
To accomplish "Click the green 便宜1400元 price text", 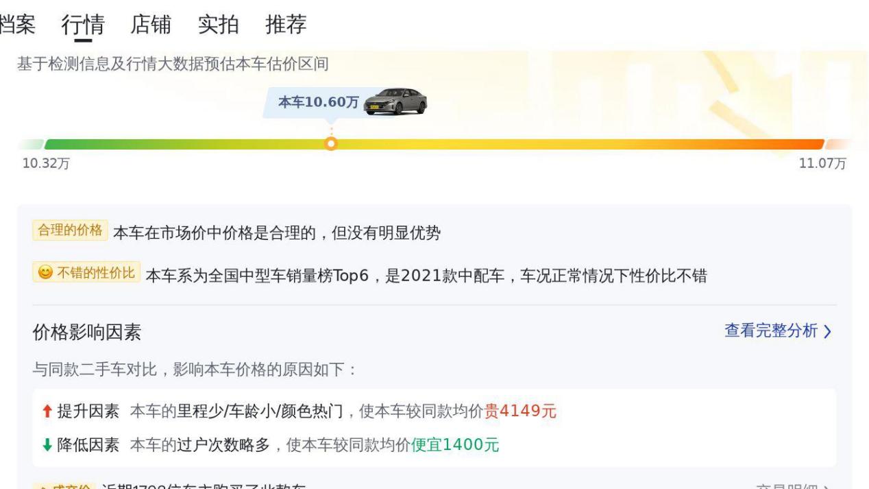I will (x=455, y=445).
